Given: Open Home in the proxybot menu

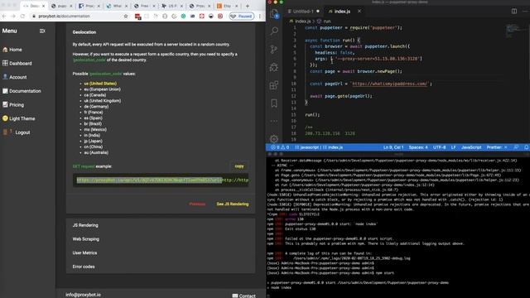Looking at the screenshot, I should click(x=12, y=50).
